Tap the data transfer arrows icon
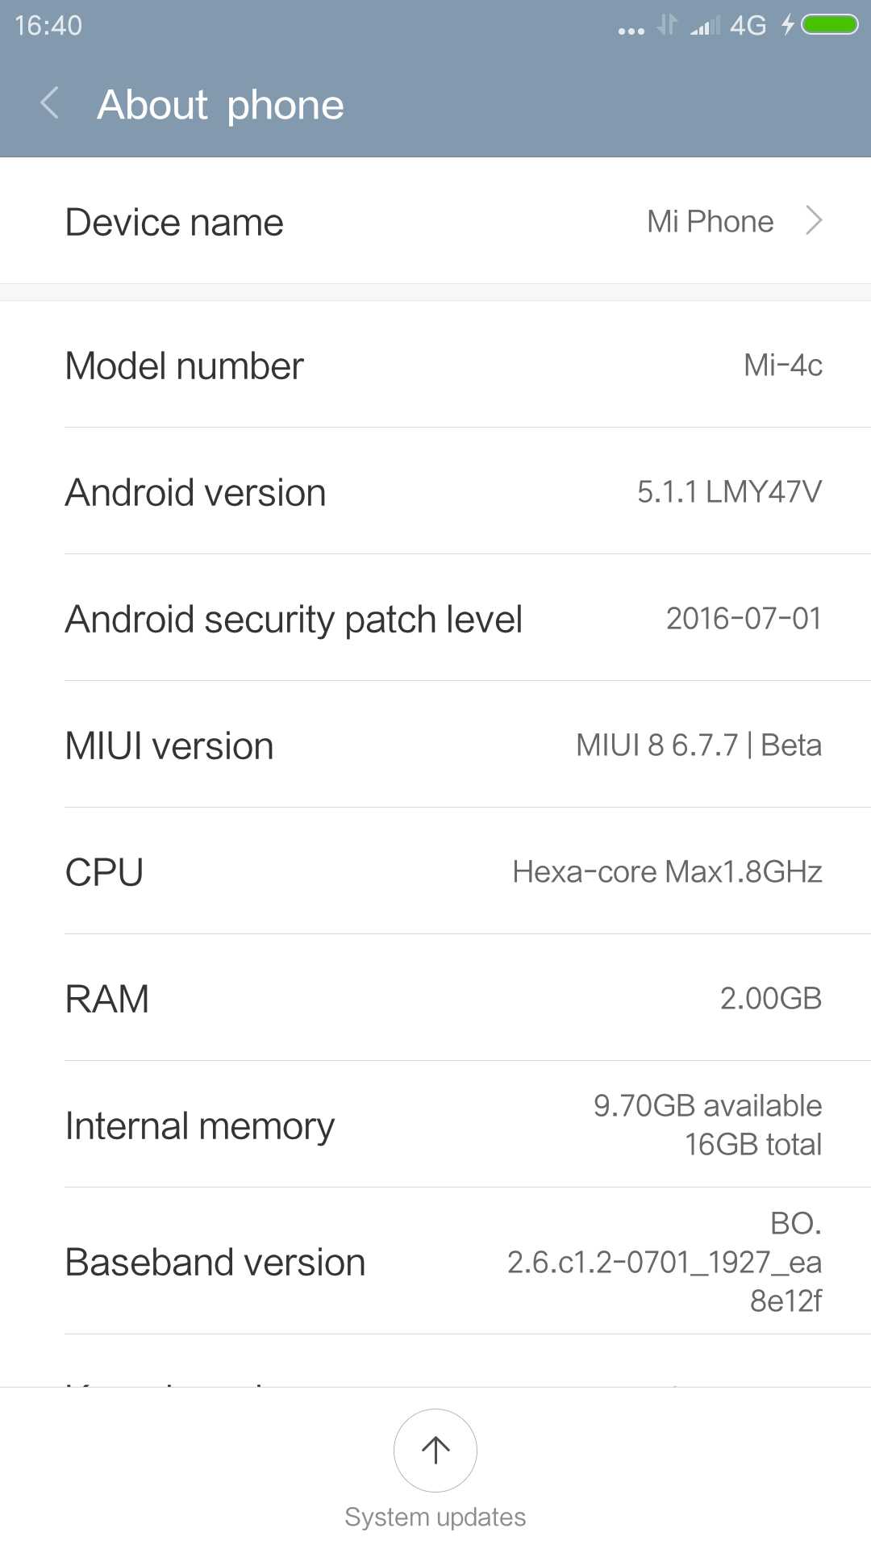This screenshot has width=871, height=1549. coord(666,26)
